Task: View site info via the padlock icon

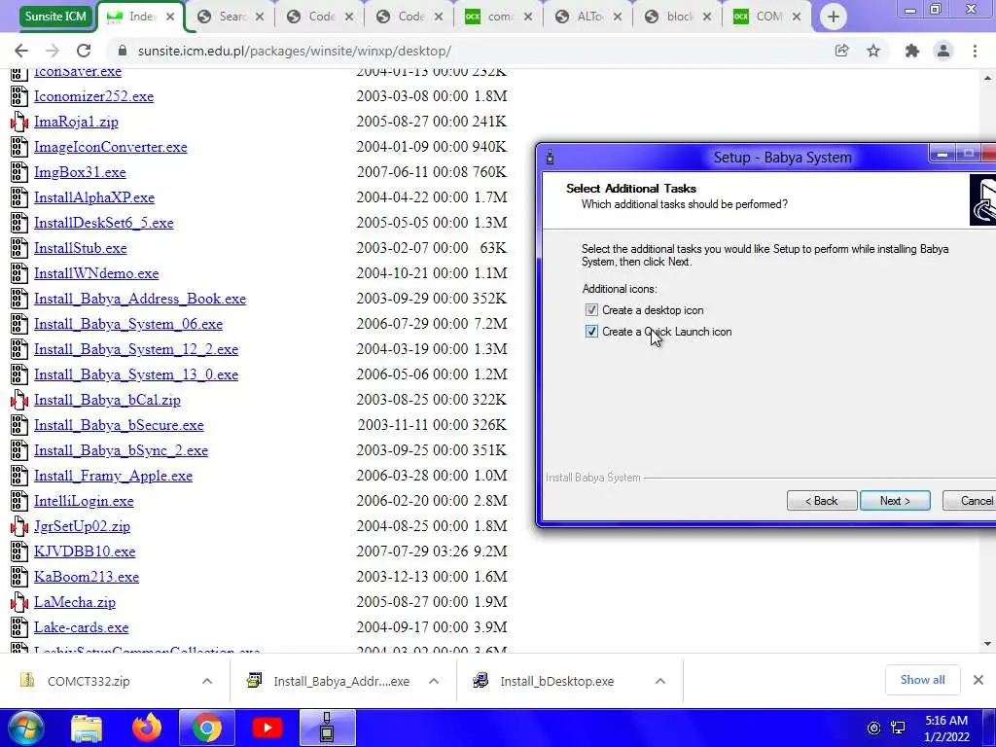Action: [123, 51]
